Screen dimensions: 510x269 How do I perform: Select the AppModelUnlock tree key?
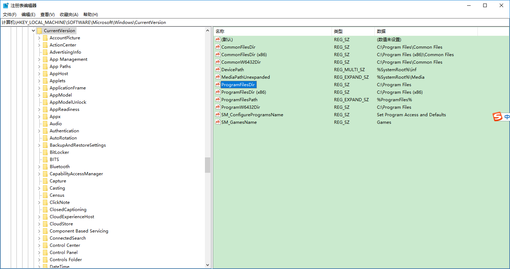coord(68,102)
